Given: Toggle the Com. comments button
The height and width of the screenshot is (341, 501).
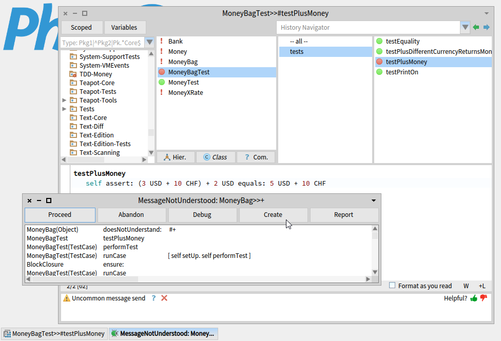Looking at the screenshot, I should pyautogui.click(x=256, y=157).
